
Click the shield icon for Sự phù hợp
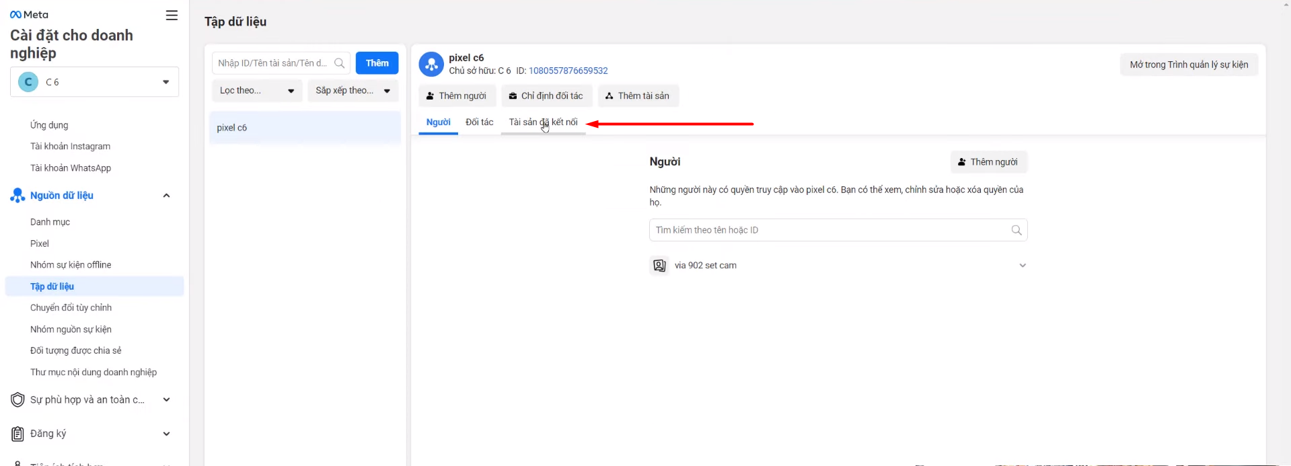pos(17,400)
